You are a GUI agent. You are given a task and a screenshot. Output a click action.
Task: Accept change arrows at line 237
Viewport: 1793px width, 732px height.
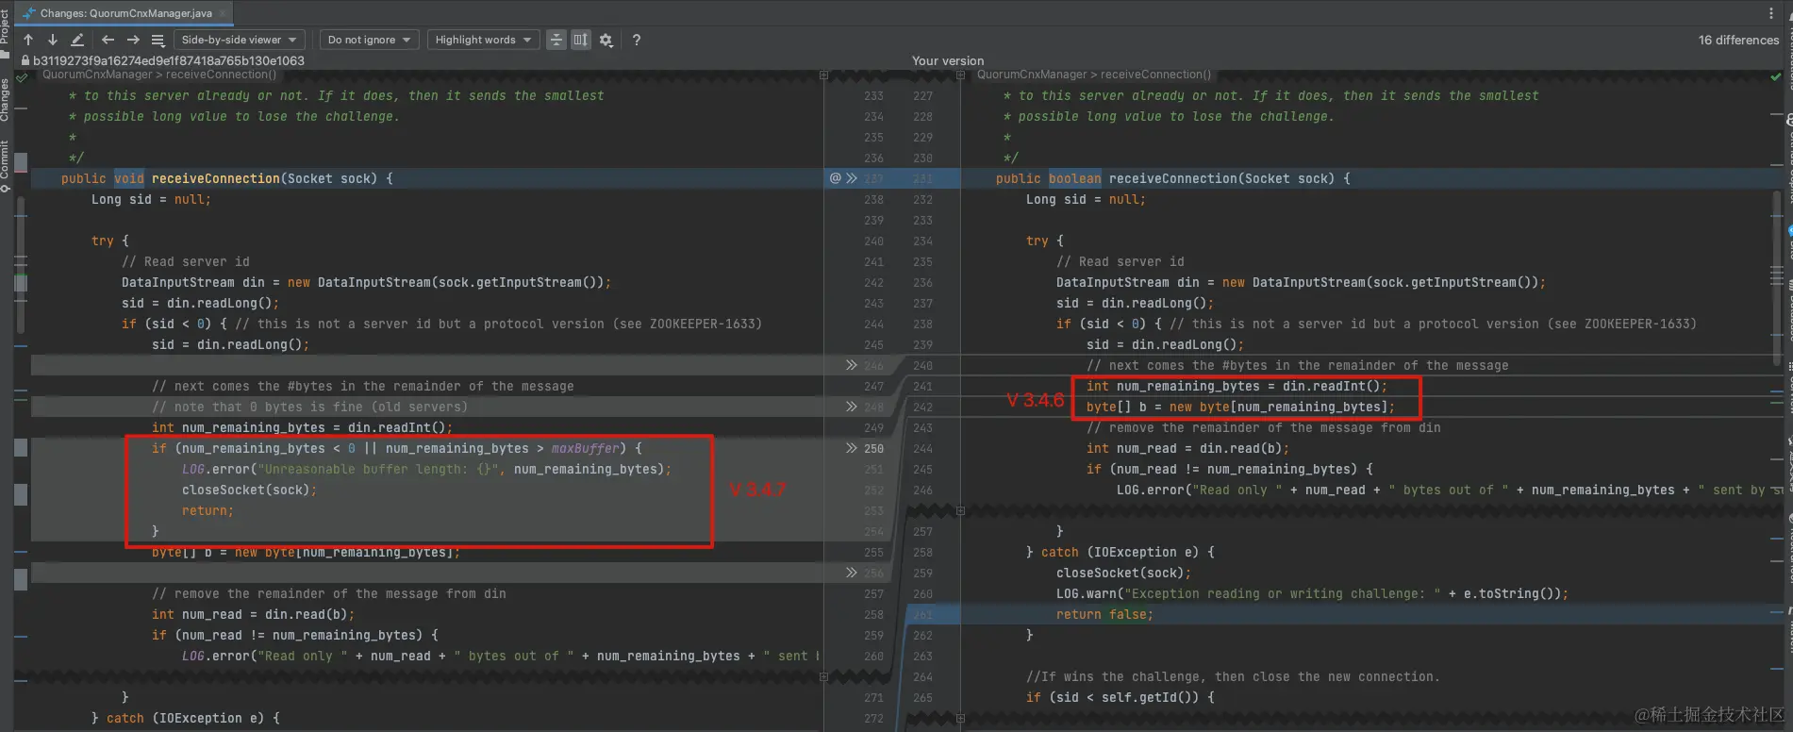(852, 178)
